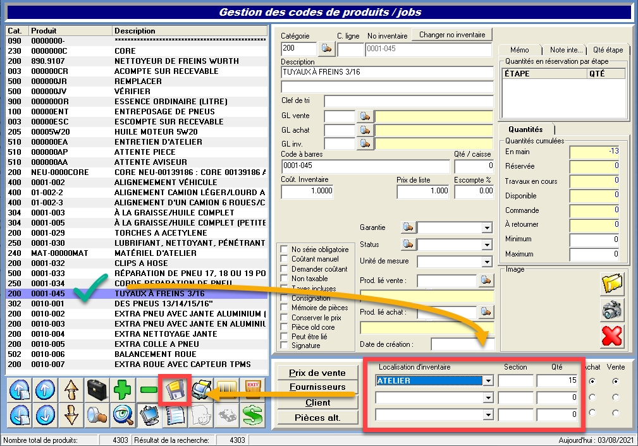This screenshot has width=638, height=446.
Task: Open the notepad page toolbar icon
Action: (x=175, y=415)
